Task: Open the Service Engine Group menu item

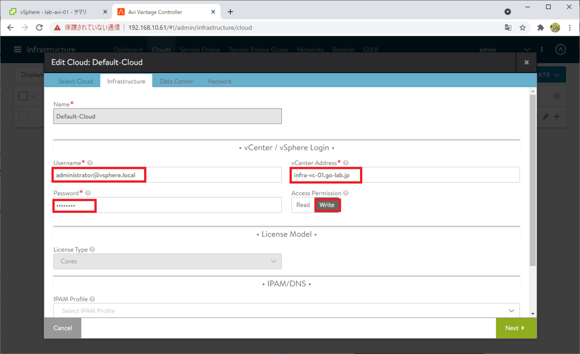Action: tap(258, 50)
